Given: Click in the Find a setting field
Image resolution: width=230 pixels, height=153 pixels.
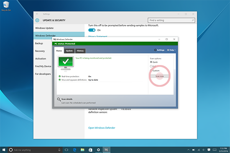Looking at the screenshot, I should click(171, 20).
